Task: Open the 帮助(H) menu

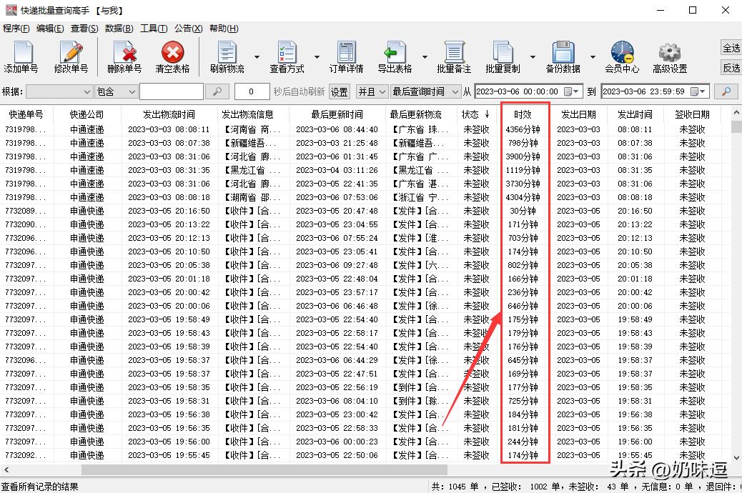Action: click(x=224, y=29)
